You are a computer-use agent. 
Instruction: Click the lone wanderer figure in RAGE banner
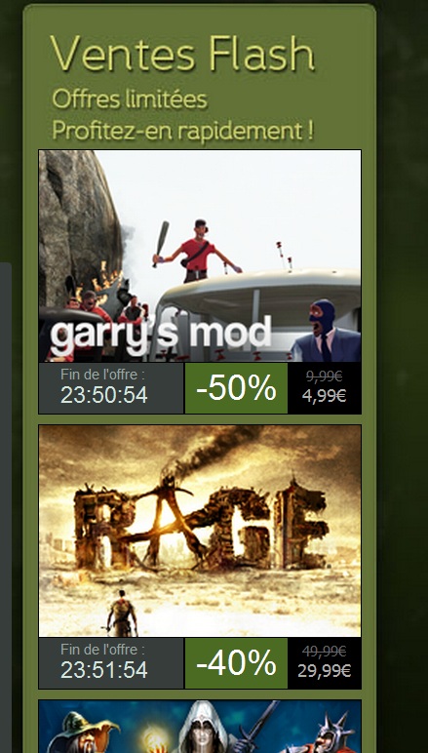tap(122, 614)
